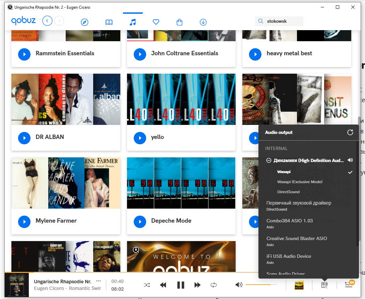Image resolution: width=365 pixels, height=299 pixels.
Task: Pause the current track
Action: pos(181,285)
